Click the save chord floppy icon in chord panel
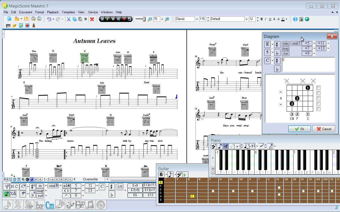The width and height of the screenshot is (340, 212). [x=120, y=187]
